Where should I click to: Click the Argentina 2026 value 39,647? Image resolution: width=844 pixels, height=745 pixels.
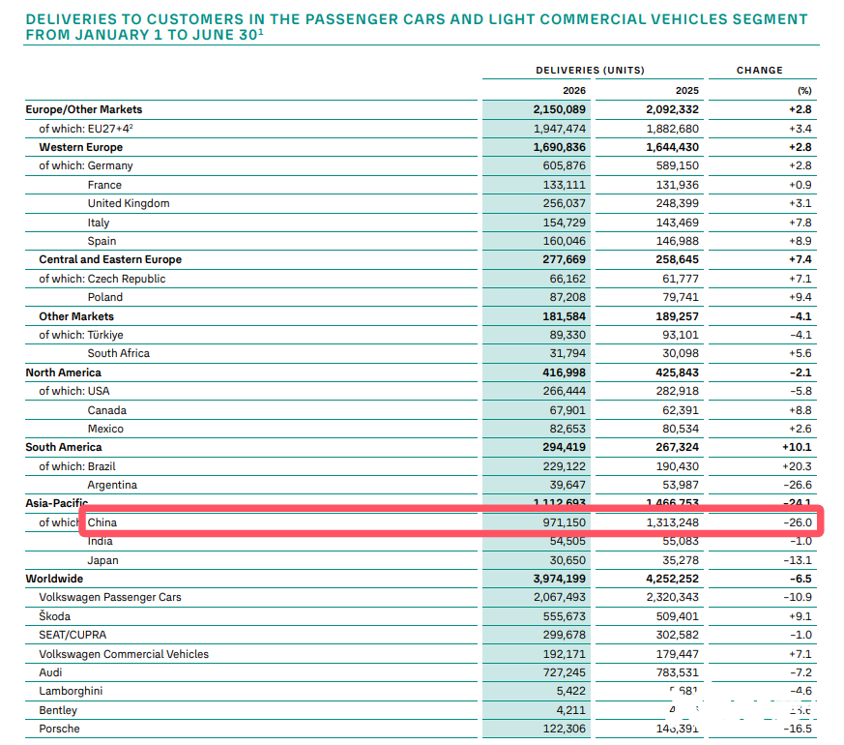(x=568, y=485)
